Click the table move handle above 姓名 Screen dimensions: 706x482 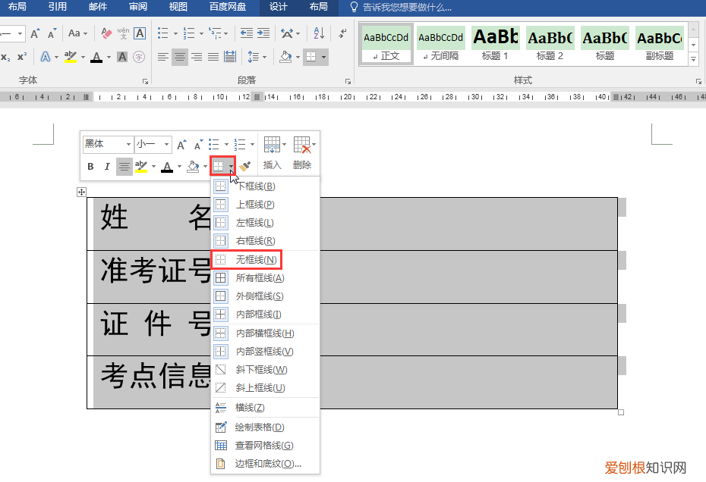[x=82, y=192]
